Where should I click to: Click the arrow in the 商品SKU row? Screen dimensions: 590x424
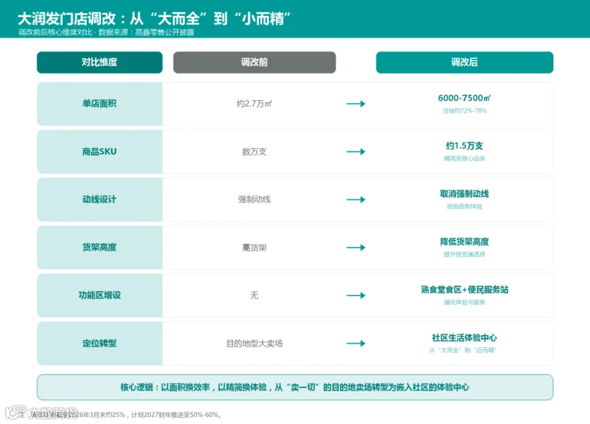(356, 151)
